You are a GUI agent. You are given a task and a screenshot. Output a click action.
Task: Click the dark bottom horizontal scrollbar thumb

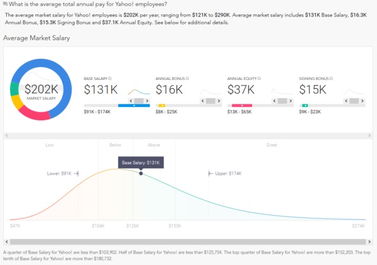(x=188, y=242)
